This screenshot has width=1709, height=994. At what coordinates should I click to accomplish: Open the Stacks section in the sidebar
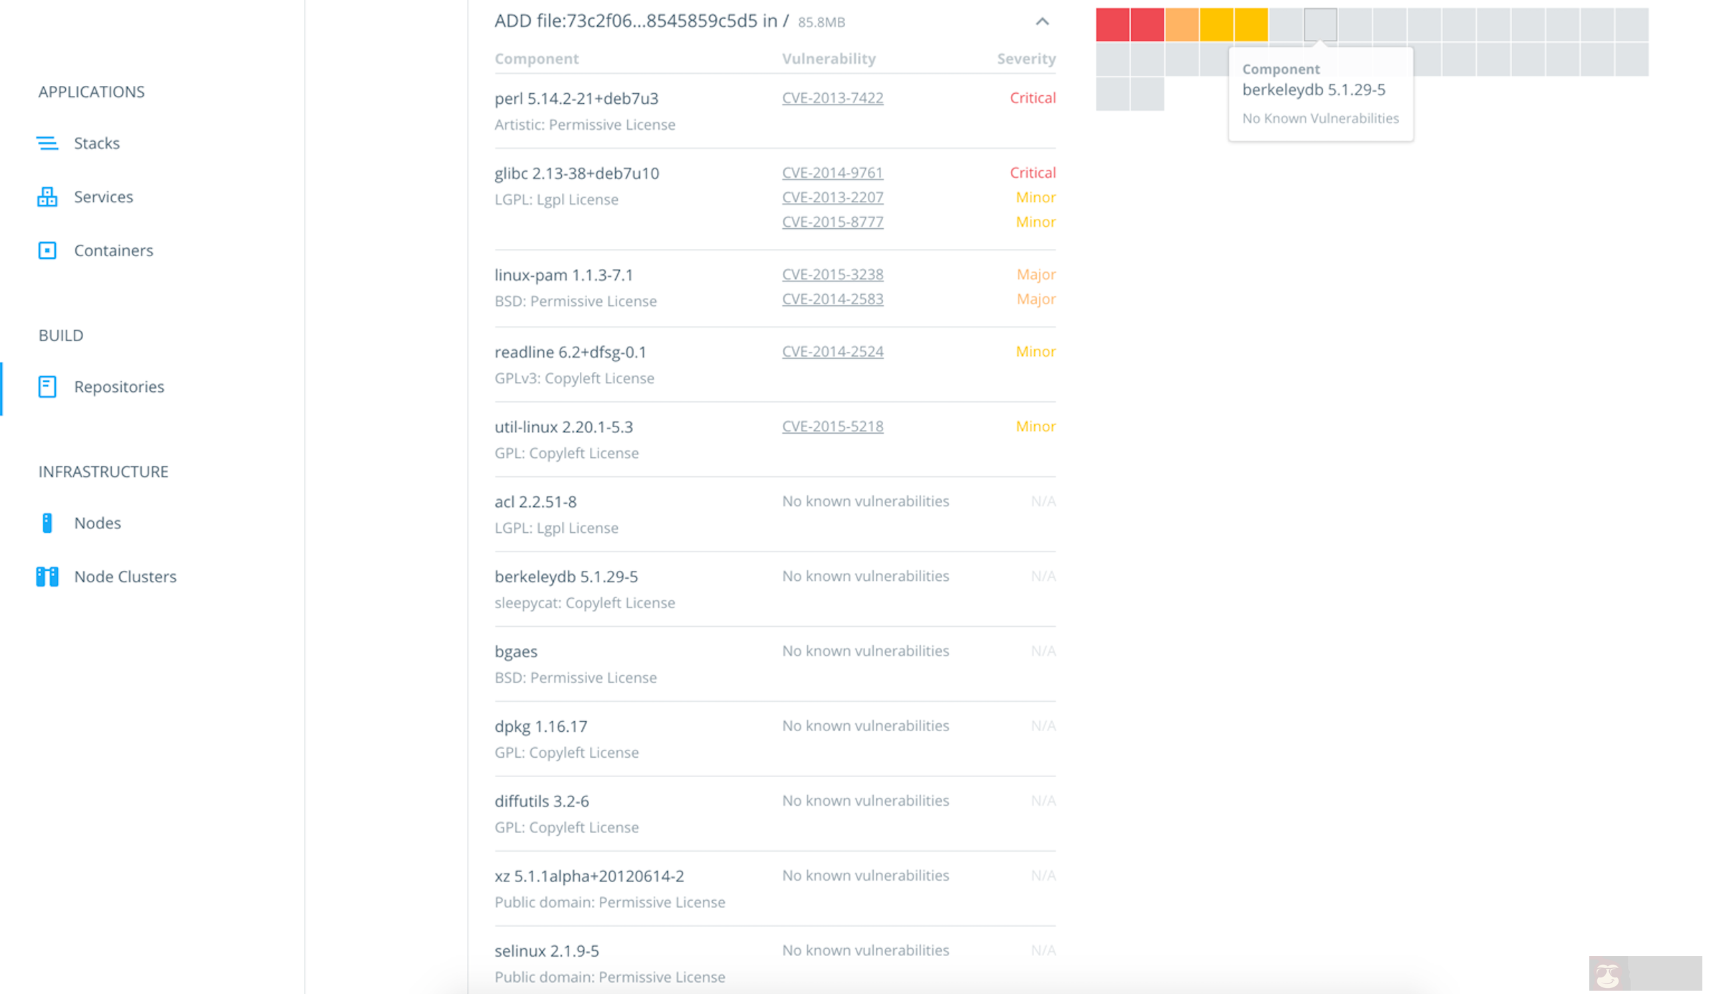pos(97,142)
